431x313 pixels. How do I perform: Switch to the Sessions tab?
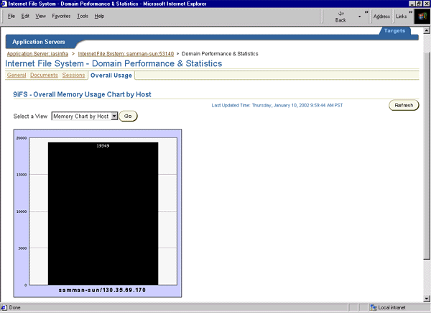[73, 75]
